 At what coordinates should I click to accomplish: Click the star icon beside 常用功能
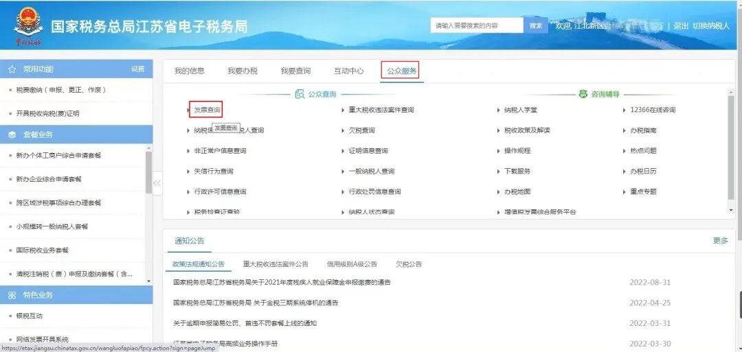pos(12,69)
